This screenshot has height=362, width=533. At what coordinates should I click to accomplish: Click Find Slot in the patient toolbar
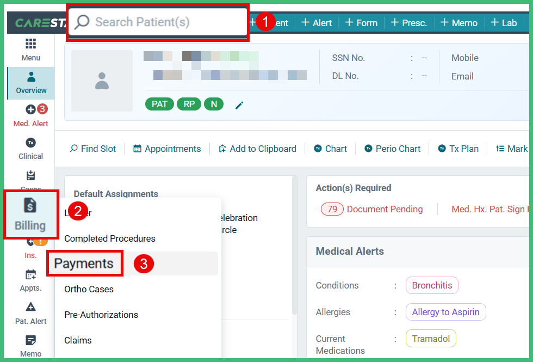click(92, 148)
